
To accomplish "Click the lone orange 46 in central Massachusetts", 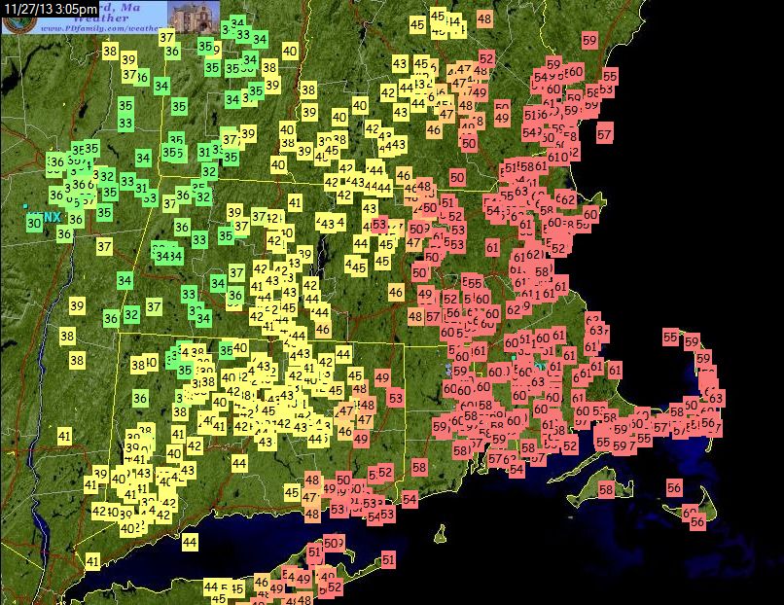I will point(396,293).
